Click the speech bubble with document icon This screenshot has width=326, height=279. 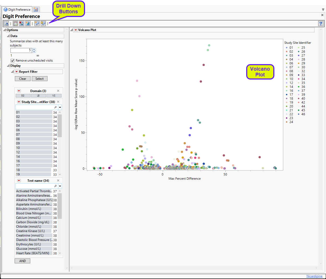tap(43, 23)
